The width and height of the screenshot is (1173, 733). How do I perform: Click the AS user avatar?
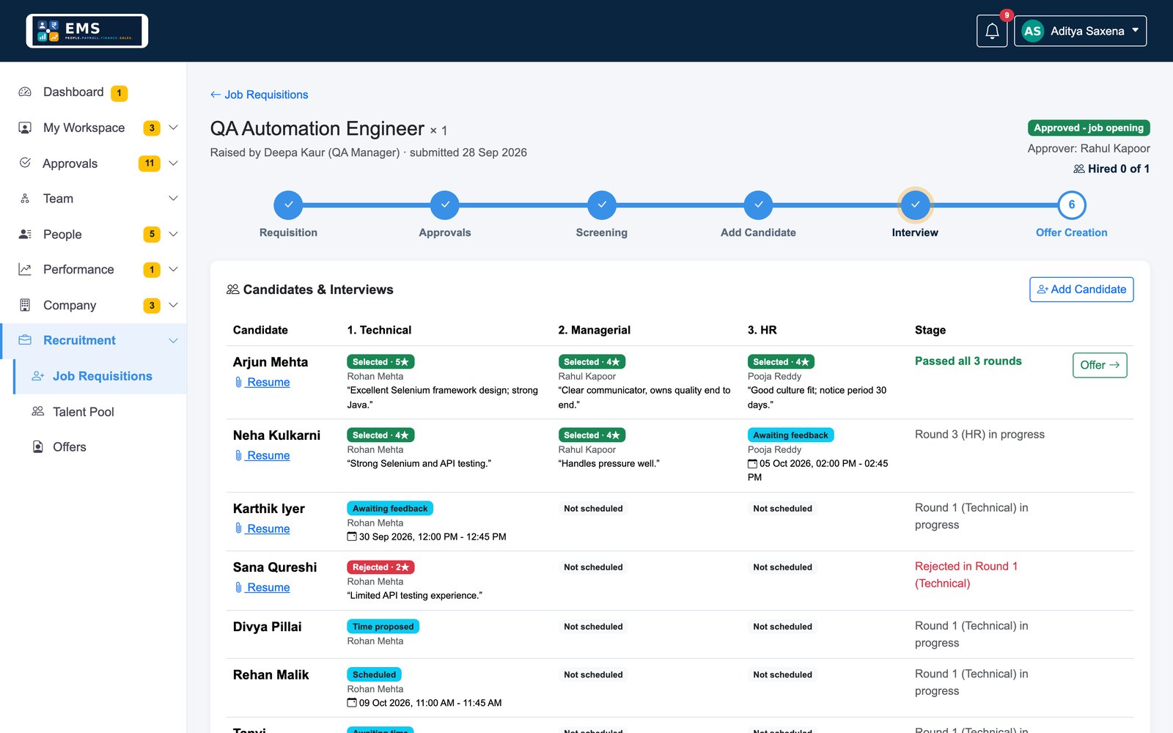pyautogui.click(x=1032, y=31)
